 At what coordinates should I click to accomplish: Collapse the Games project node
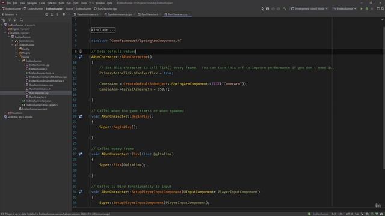click(x=5, y=33)
